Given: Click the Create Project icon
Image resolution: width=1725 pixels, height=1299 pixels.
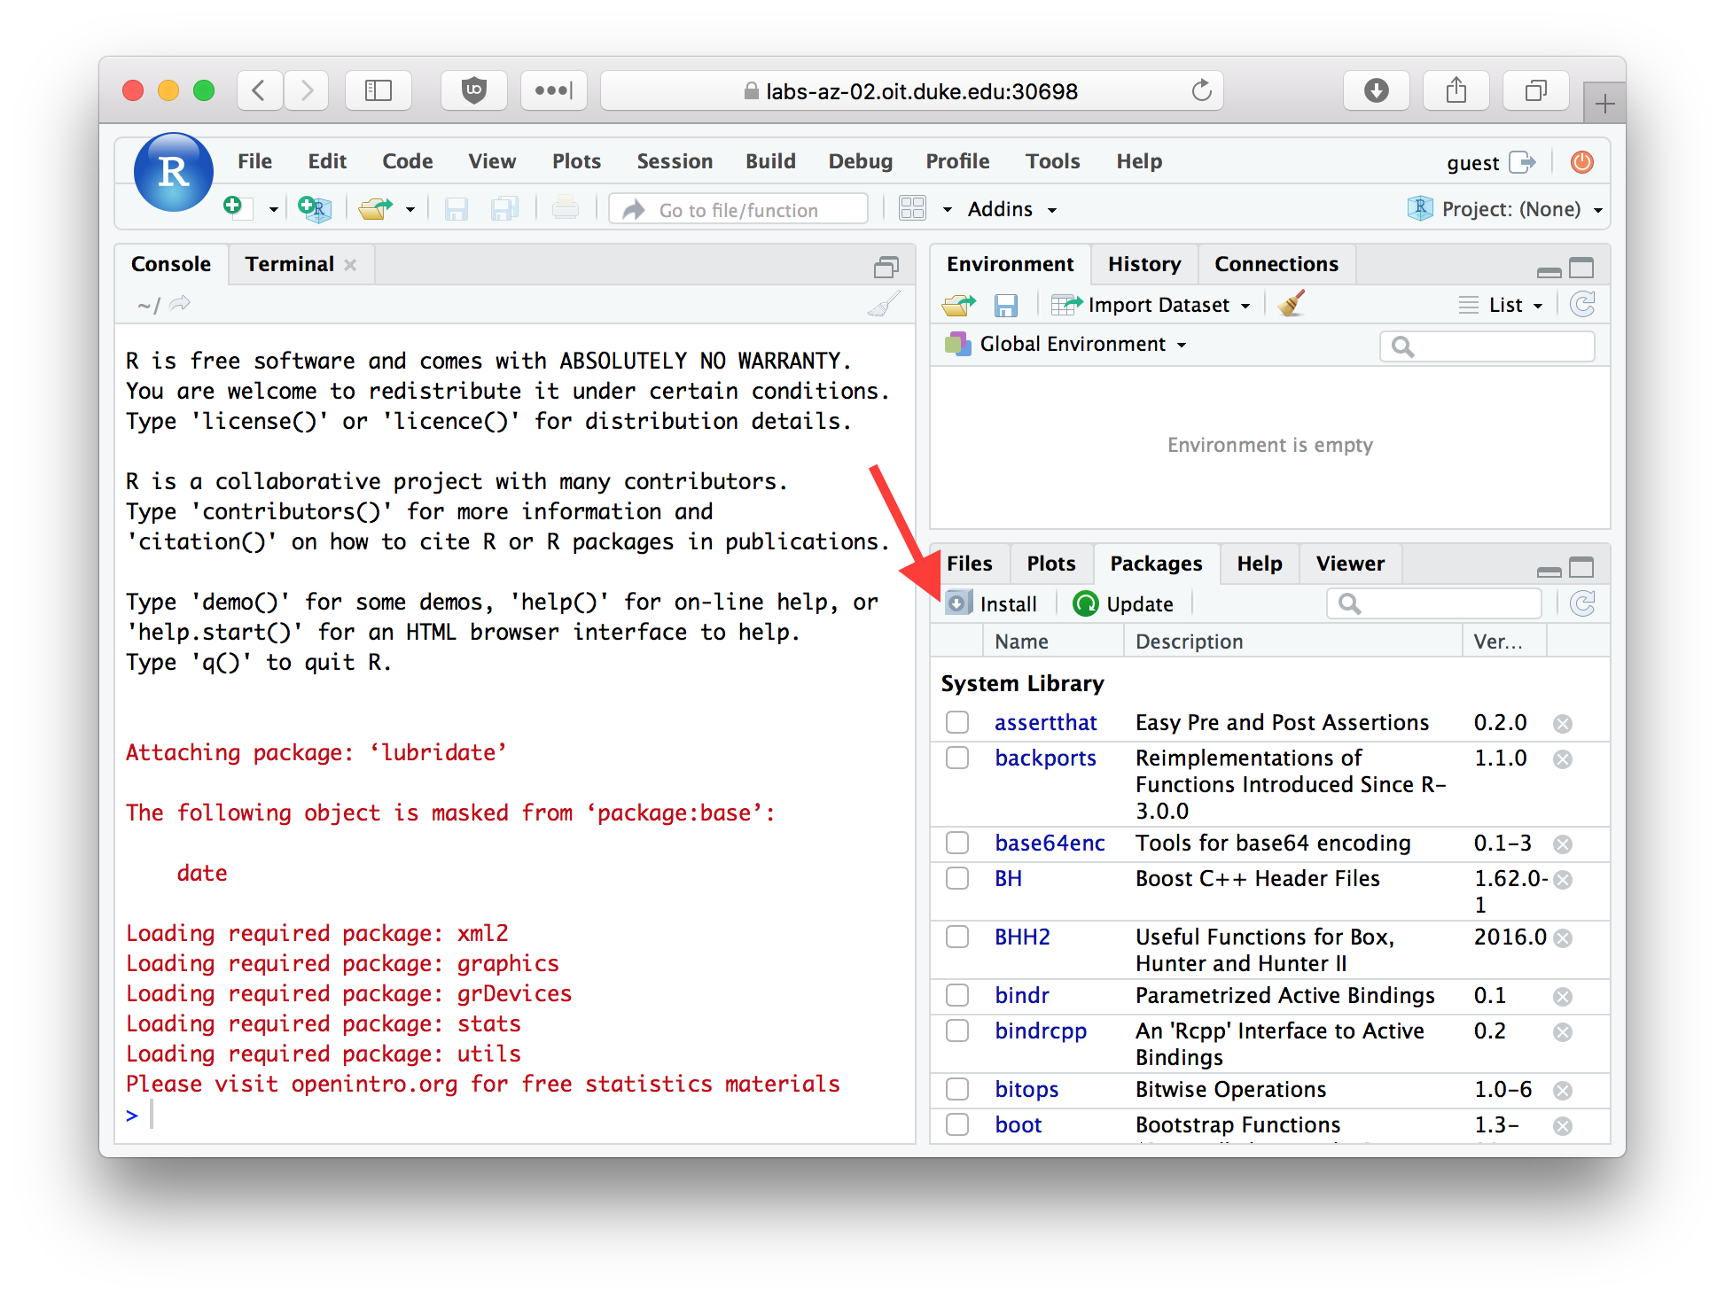Looking at the screenshot, I should point(315,209).
